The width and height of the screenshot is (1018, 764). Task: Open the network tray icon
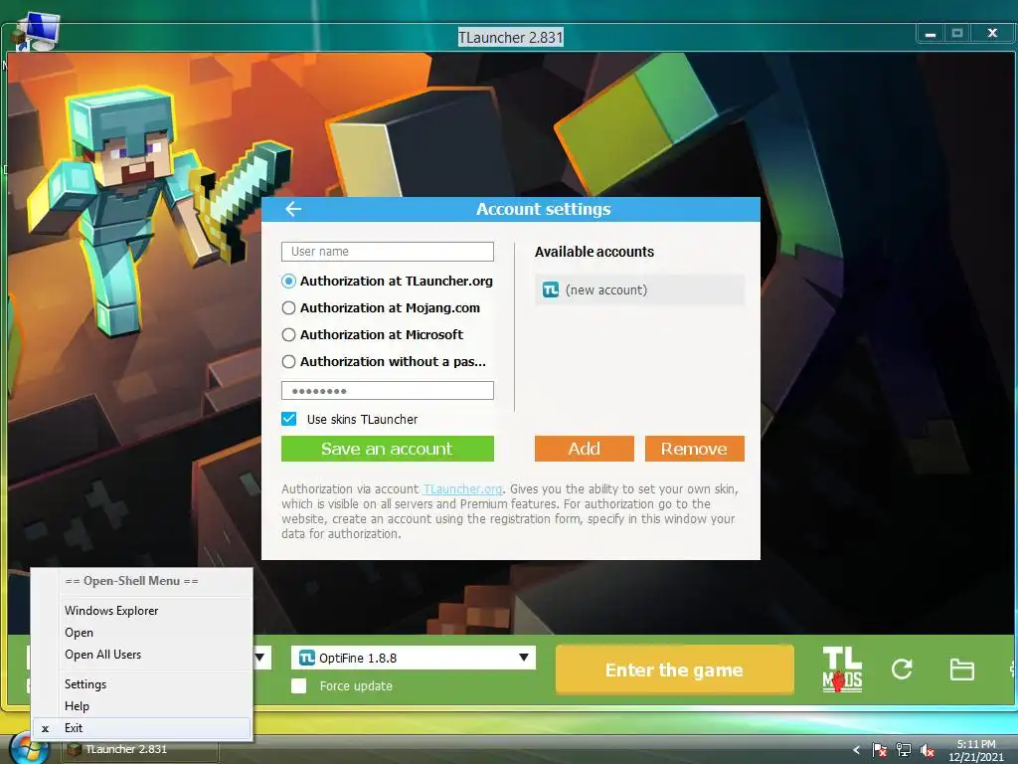[x=903, y=750]
